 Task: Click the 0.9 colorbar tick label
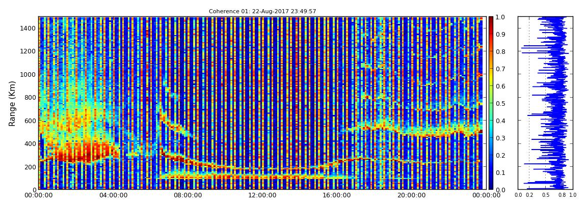500,34
